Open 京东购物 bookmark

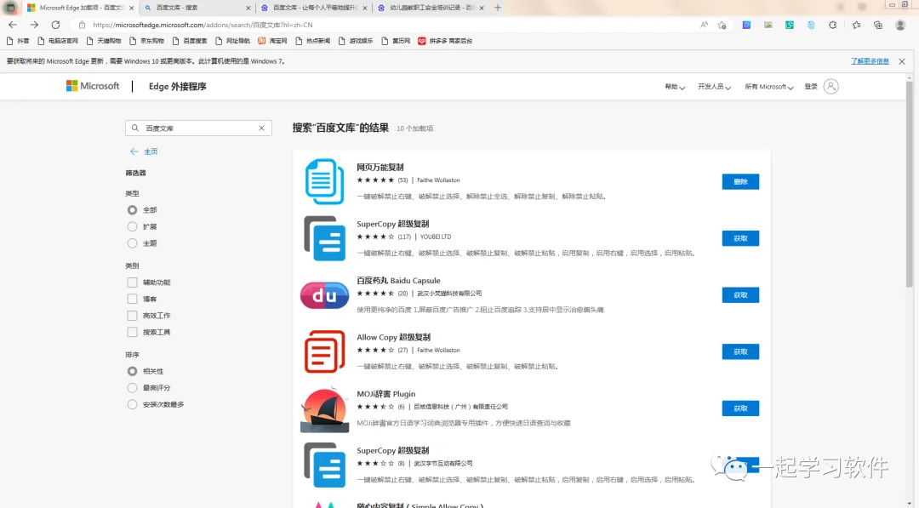[146, 41]
